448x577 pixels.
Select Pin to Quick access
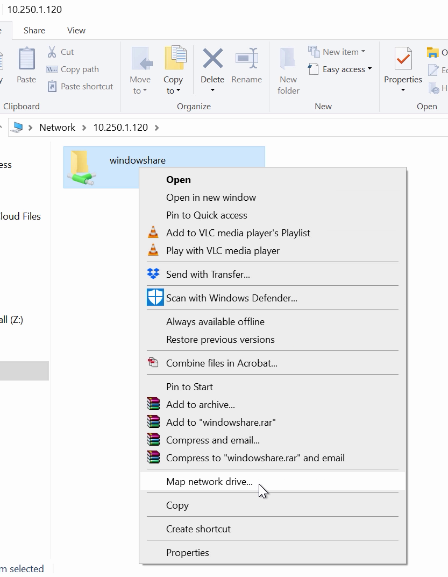[x=273, y=215]
